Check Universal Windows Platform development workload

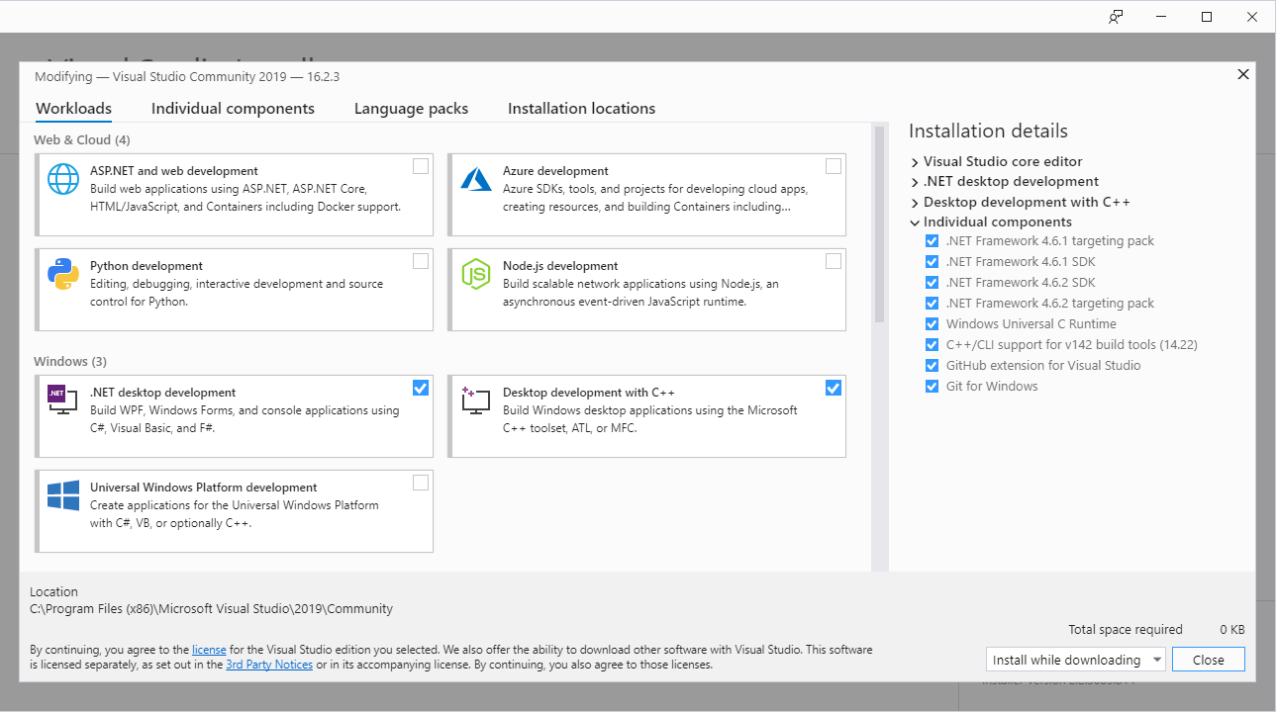(421, 483)
